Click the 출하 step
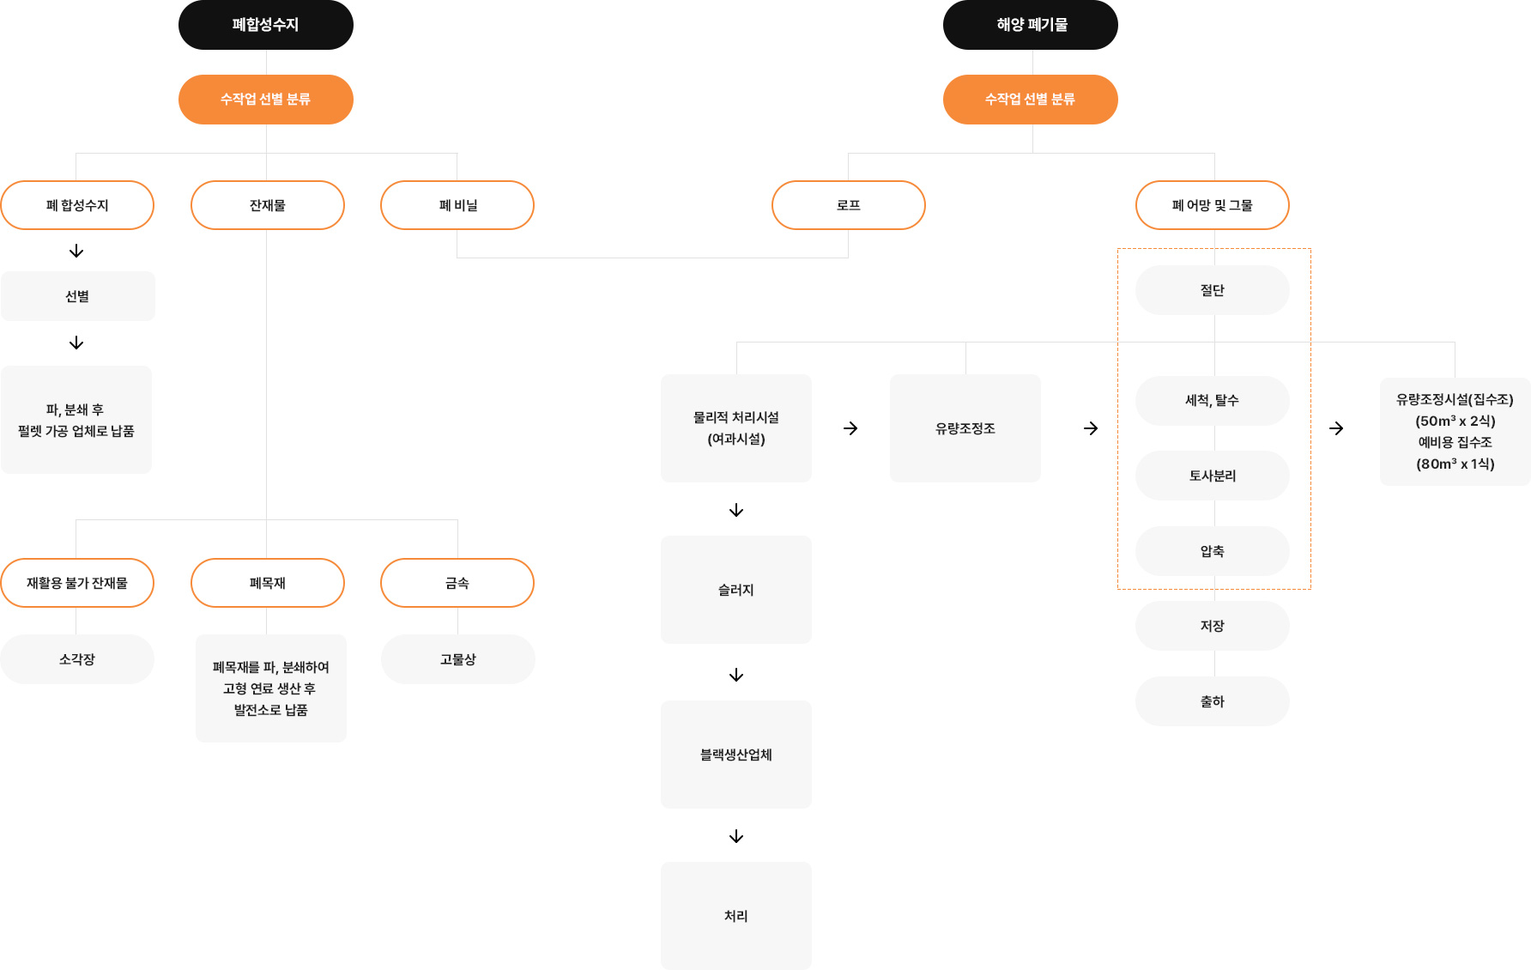1531x970 pixels. tap(1213, 701)
